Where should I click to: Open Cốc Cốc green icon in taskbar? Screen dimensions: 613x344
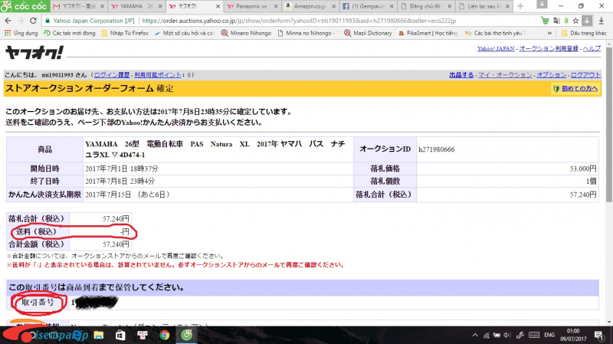coord(188,336)
